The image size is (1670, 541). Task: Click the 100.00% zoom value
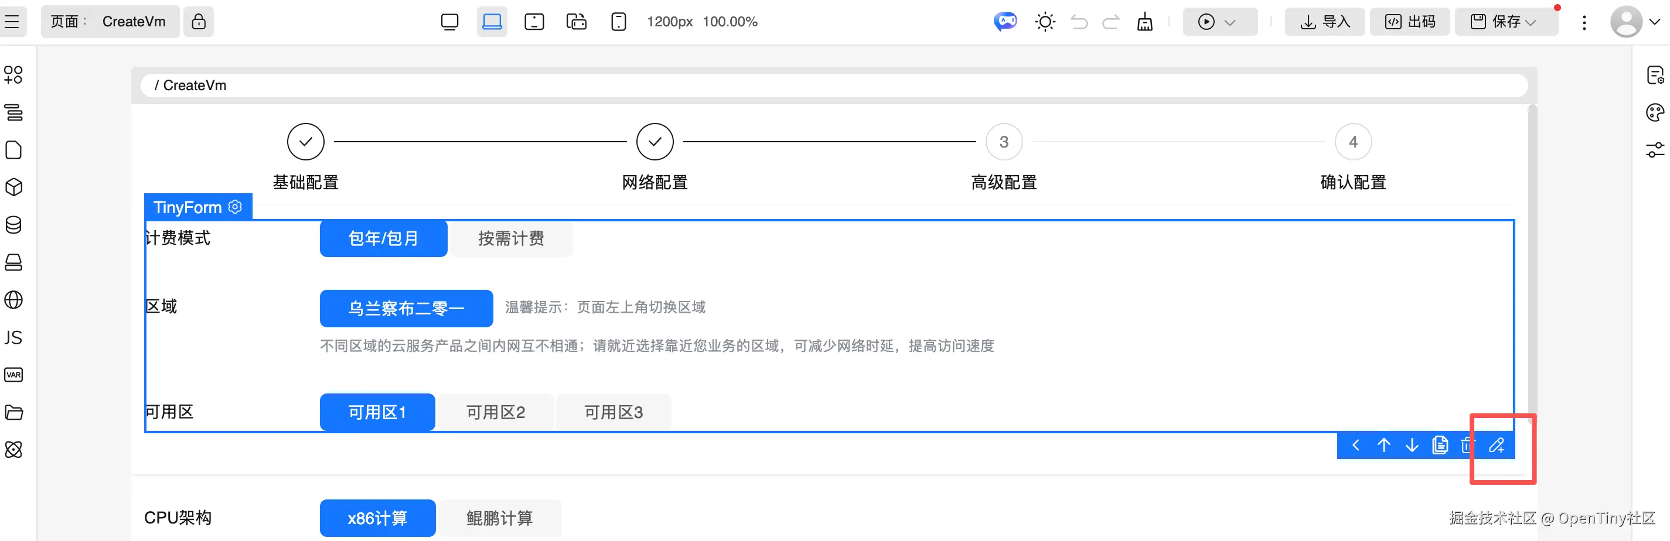(730, 22)
